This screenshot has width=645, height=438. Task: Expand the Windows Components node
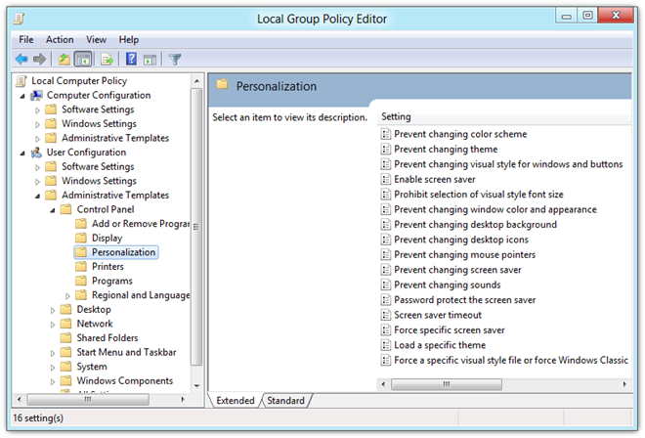(x=52, y=381)
